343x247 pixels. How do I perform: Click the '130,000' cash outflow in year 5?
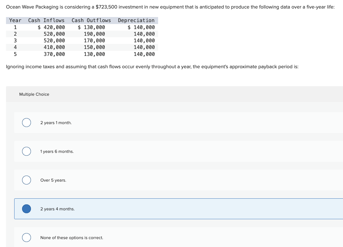click(x=94, y=54)
